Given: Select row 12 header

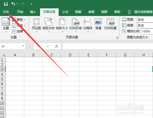Looking at the screenshot, I should point(3,113).
